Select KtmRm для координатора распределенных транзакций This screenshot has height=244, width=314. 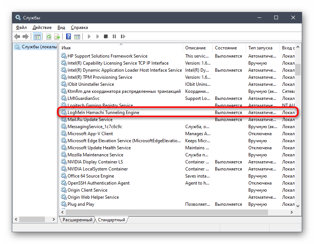177,91
